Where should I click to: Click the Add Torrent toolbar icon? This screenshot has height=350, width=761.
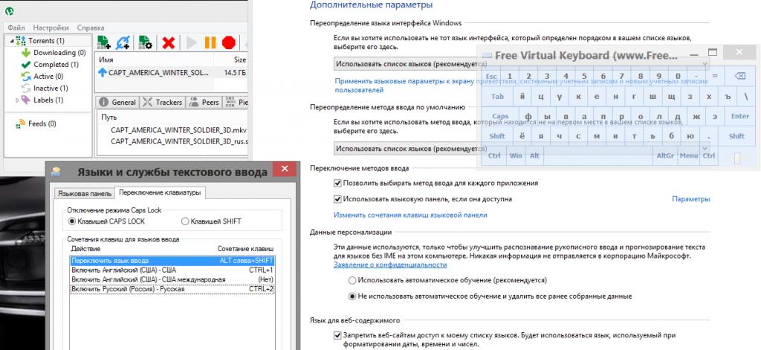coord(104,42)
